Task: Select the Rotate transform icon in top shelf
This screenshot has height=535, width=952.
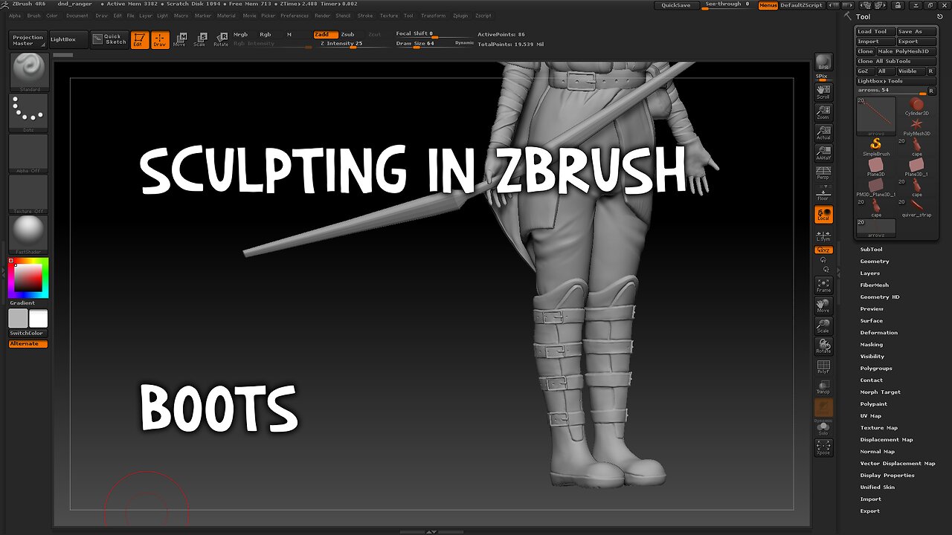Action: pyautogui.click(x=221, y=40)
